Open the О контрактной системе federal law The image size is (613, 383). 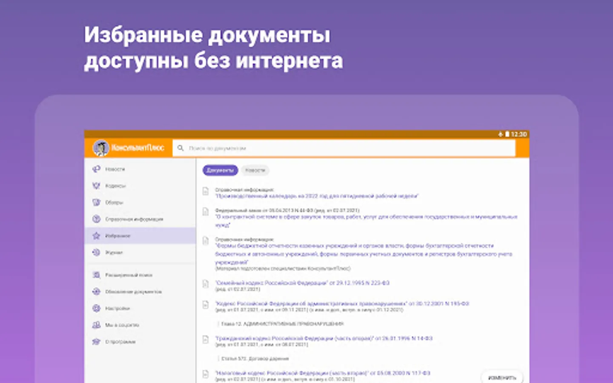tap(366, 220)
